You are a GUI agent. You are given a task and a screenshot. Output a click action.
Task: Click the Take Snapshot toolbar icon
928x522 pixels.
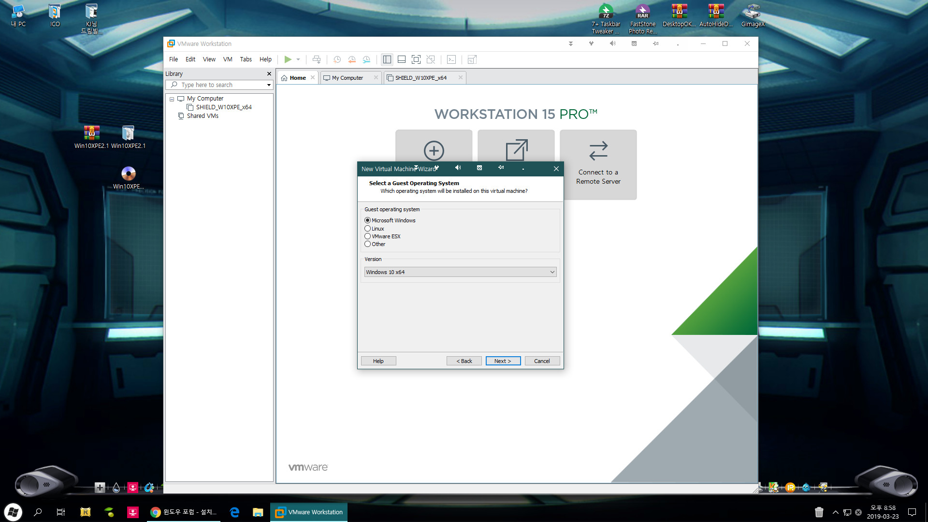tap(337, 59)
